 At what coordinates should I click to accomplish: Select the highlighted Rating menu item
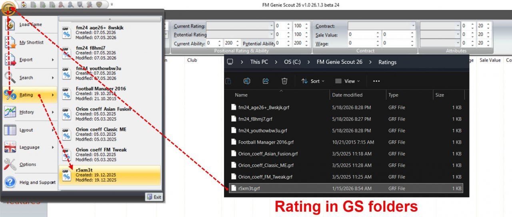point(30,95)
